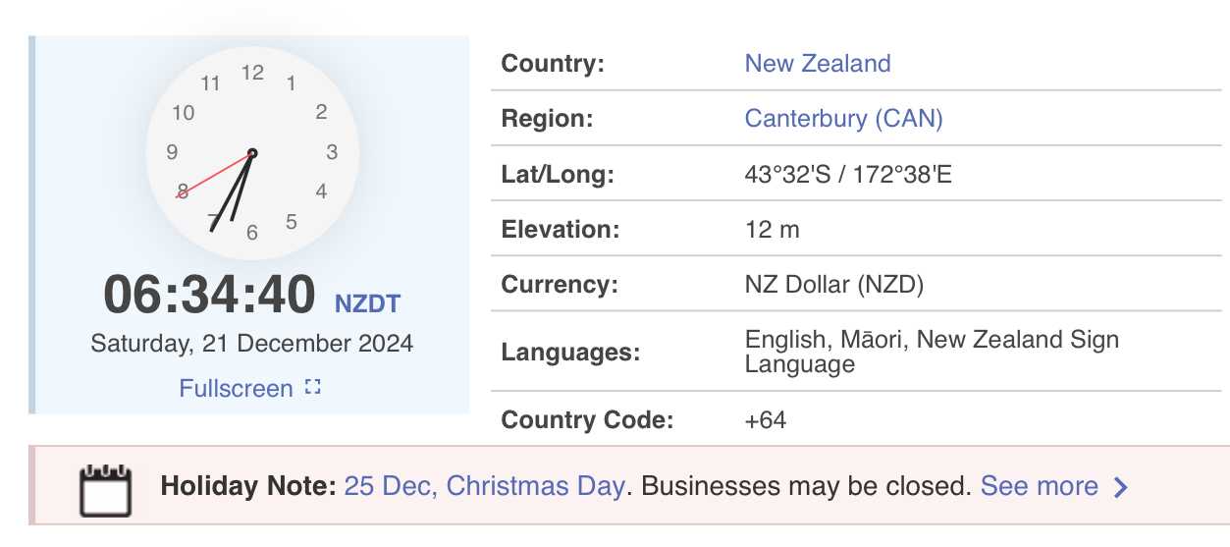Image resolution: width=1230 pixels, height=547 pixels.
Task: Click the bold Holiday Note label
Action: [x=249, y=486]
